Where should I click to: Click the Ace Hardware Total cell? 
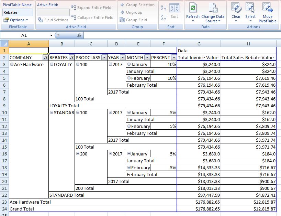tap(93, 202)
